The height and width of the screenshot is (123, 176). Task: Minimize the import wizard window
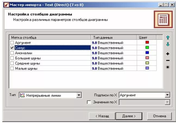point(160,5)
